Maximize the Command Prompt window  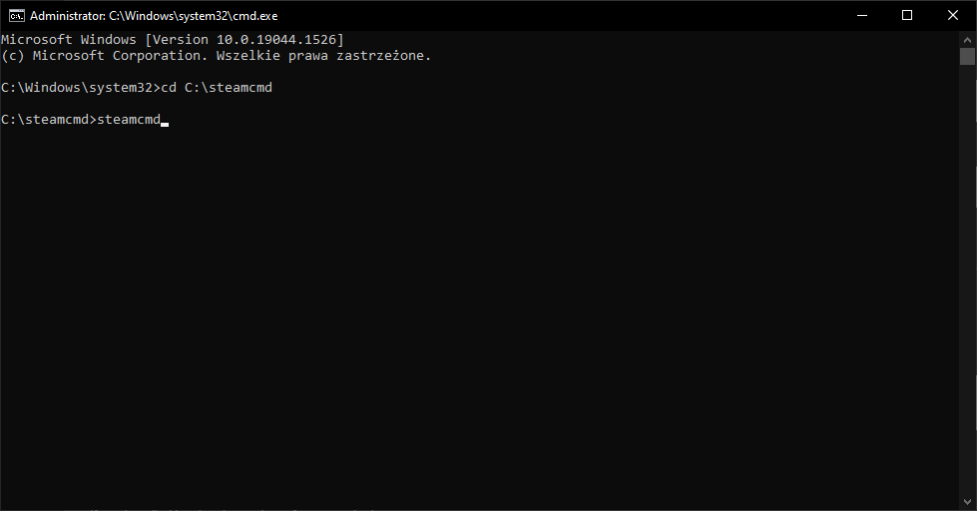tap(907, 15)
